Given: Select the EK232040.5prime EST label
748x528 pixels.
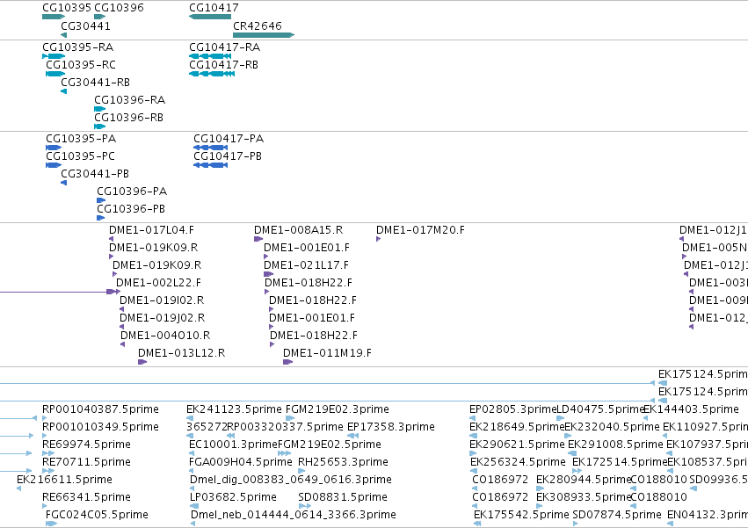Looking at the screenshot, I should pos(612,427).
